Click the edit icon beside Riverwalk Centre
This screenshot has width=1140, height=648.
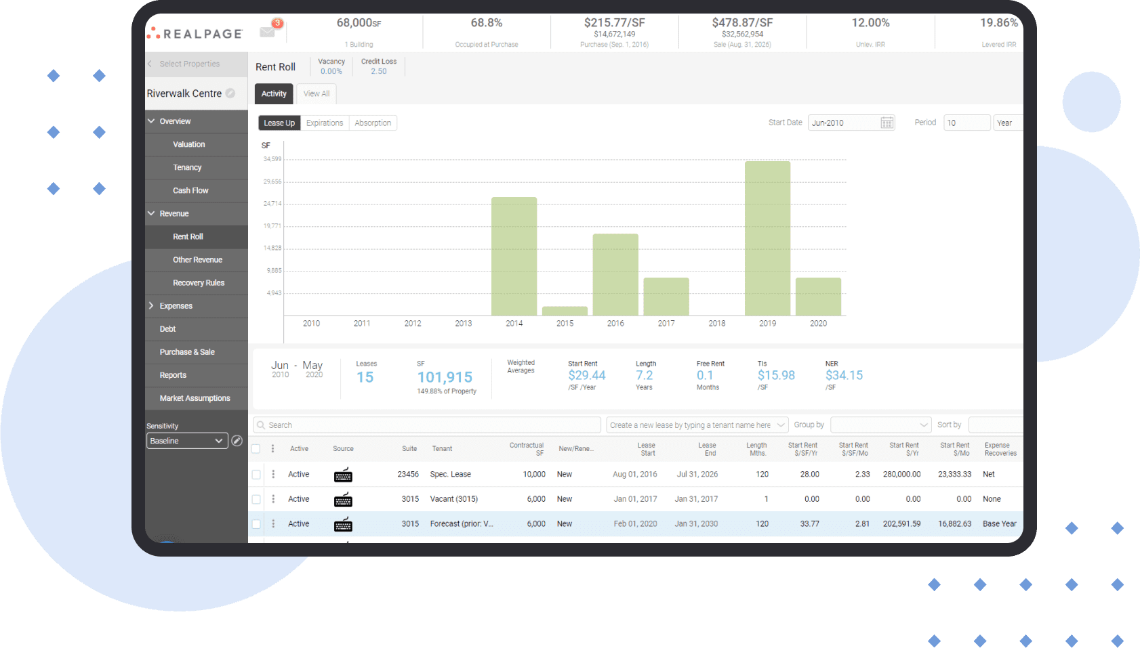230,93
